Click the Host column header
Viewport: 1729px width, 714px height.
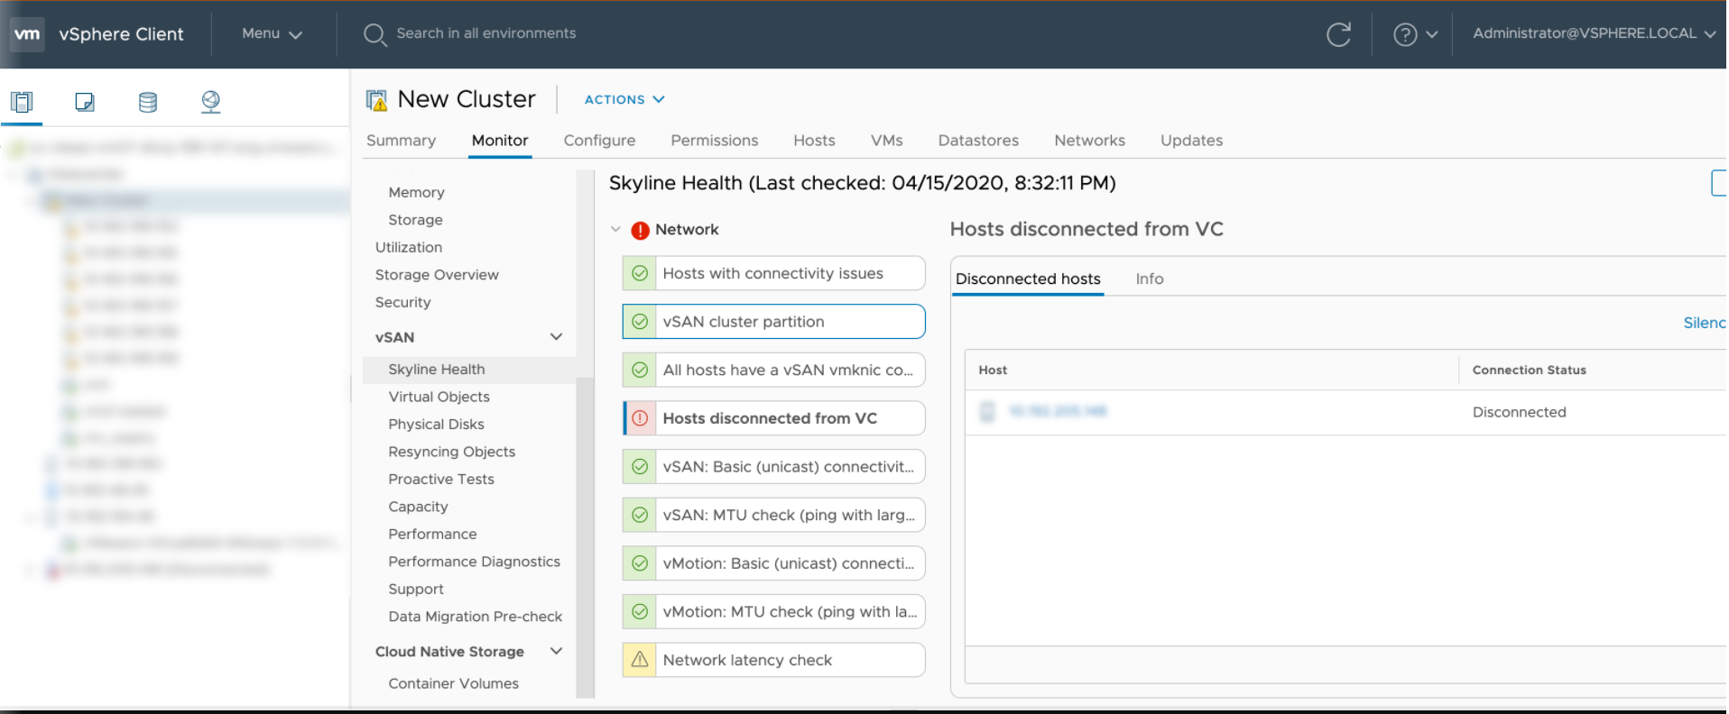tap(993, 371)
